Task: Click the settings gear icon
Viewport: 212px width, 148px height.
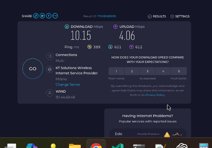Action: pyautogui.click(x=172, y=17)
